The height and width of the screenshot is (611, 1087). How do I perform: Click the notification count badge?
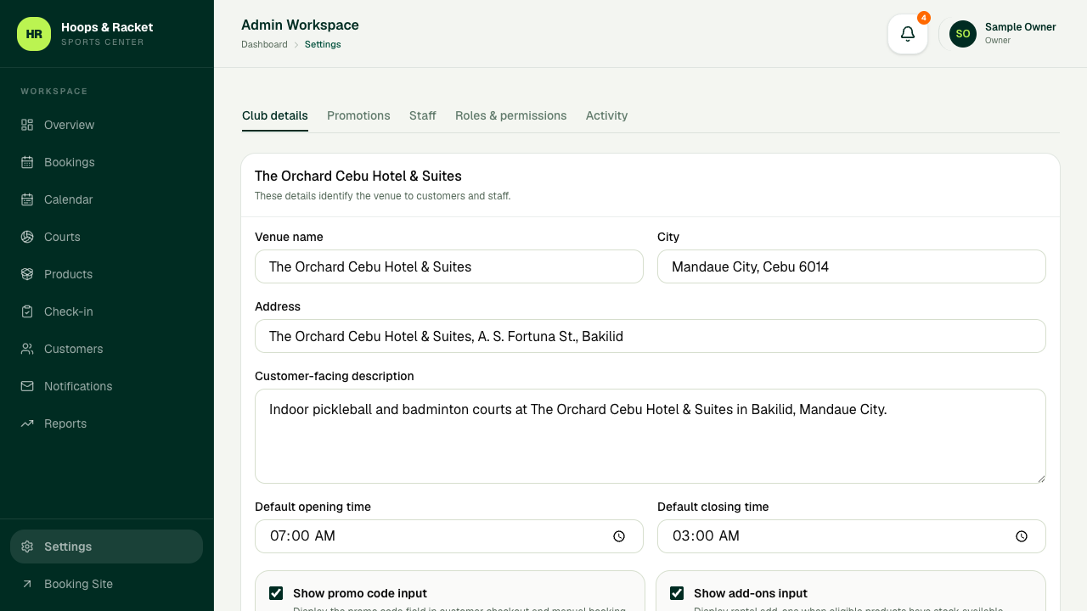click(x=924, y=18)
